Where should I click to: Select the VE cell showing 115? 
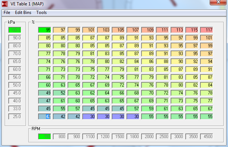coord(192,30)
